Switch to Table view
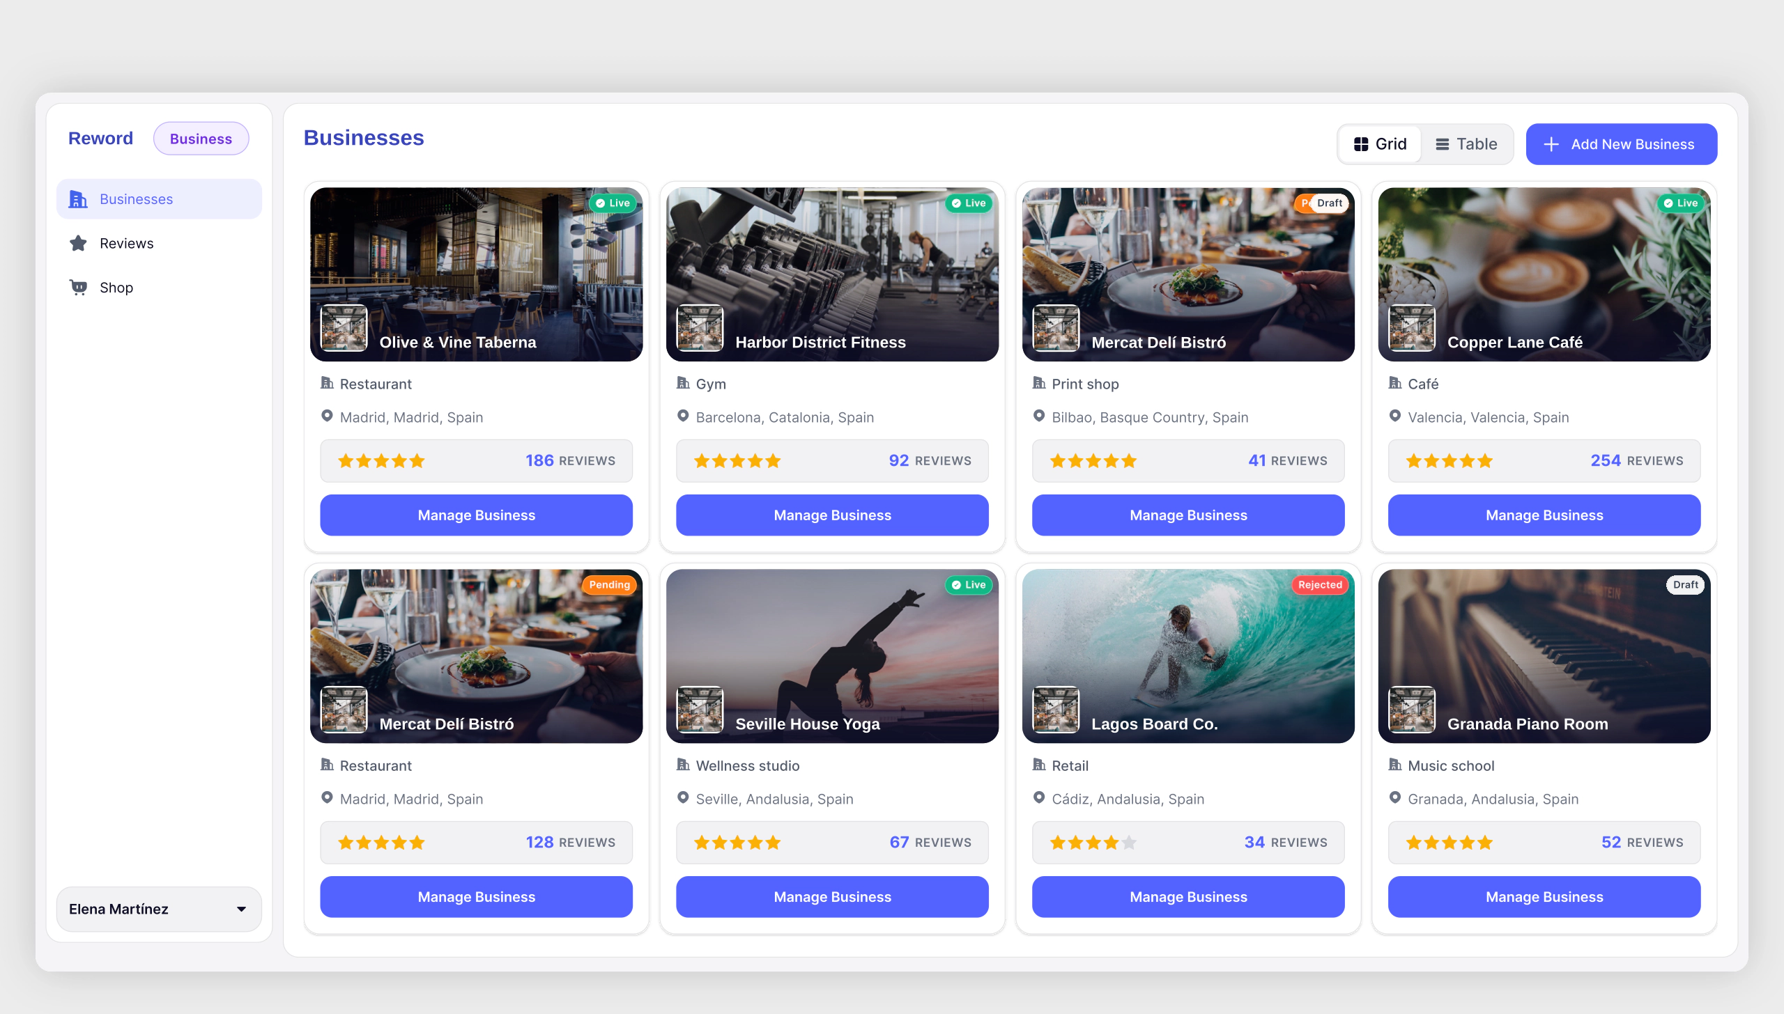 [1466, 144]
